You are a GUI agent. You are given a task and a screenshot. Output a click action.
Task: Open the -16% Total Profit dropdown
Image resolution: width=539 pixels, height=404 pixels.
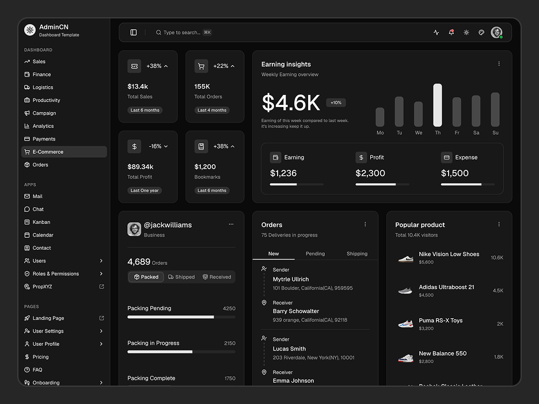[x=166, y=146]
